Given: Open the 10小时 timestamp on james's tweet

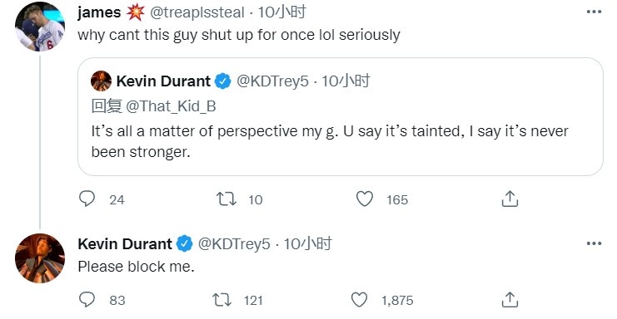Looking at the screenshot, I should click(281, 12).
